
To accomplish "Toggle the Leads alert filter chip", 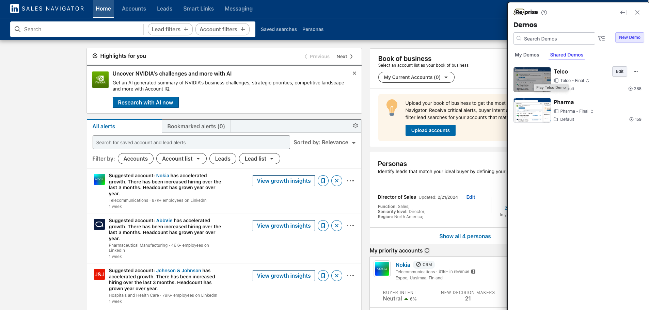I will [222, 159].
